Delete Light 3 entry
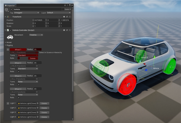This screenshot has height=123, width=181. [x=44, y=112]
